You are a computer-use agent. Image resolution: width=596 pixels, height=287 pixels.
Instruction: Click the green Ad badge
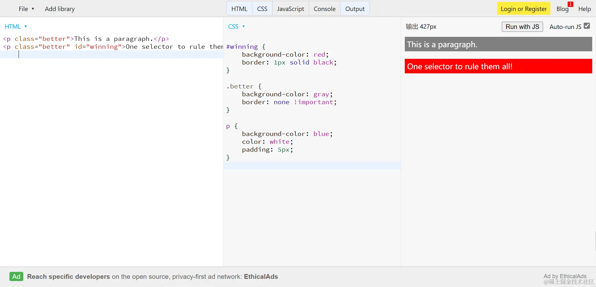point(16,277)
